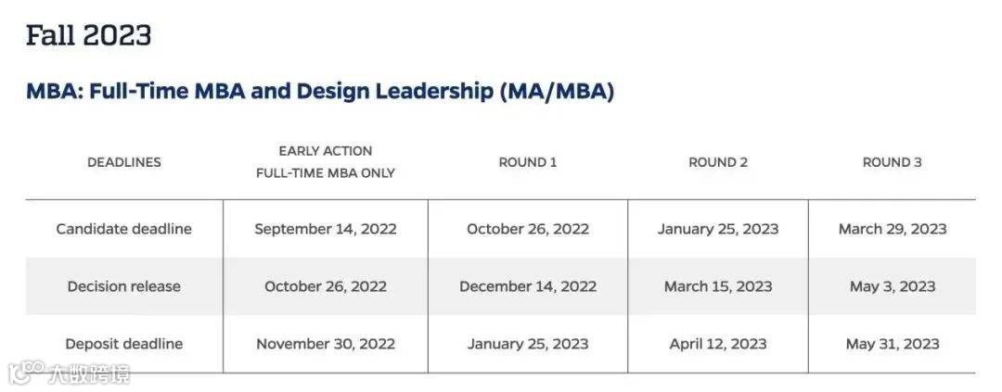Screen dimensions: 1002x392
Task: Click the September 14, 2022 cell
Action: pyautogui.click(x=326, y=229)
